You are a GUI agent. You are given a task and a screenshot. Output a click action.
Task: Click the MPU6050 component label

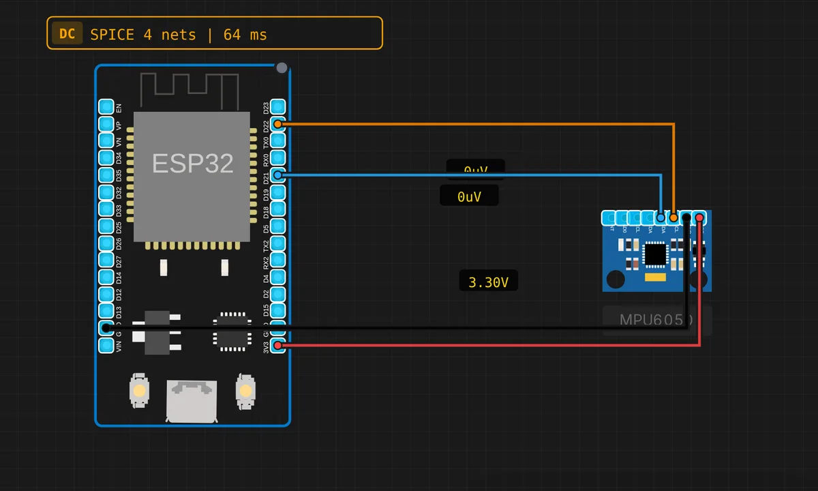[x=656, y=320]
